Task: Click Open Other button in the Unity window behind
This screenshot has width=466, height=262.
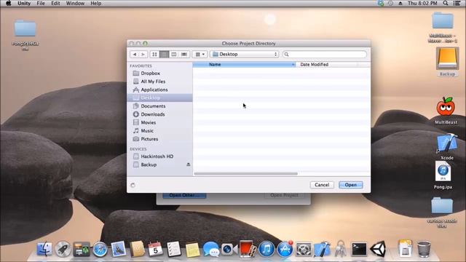Action: click(184, 195)
